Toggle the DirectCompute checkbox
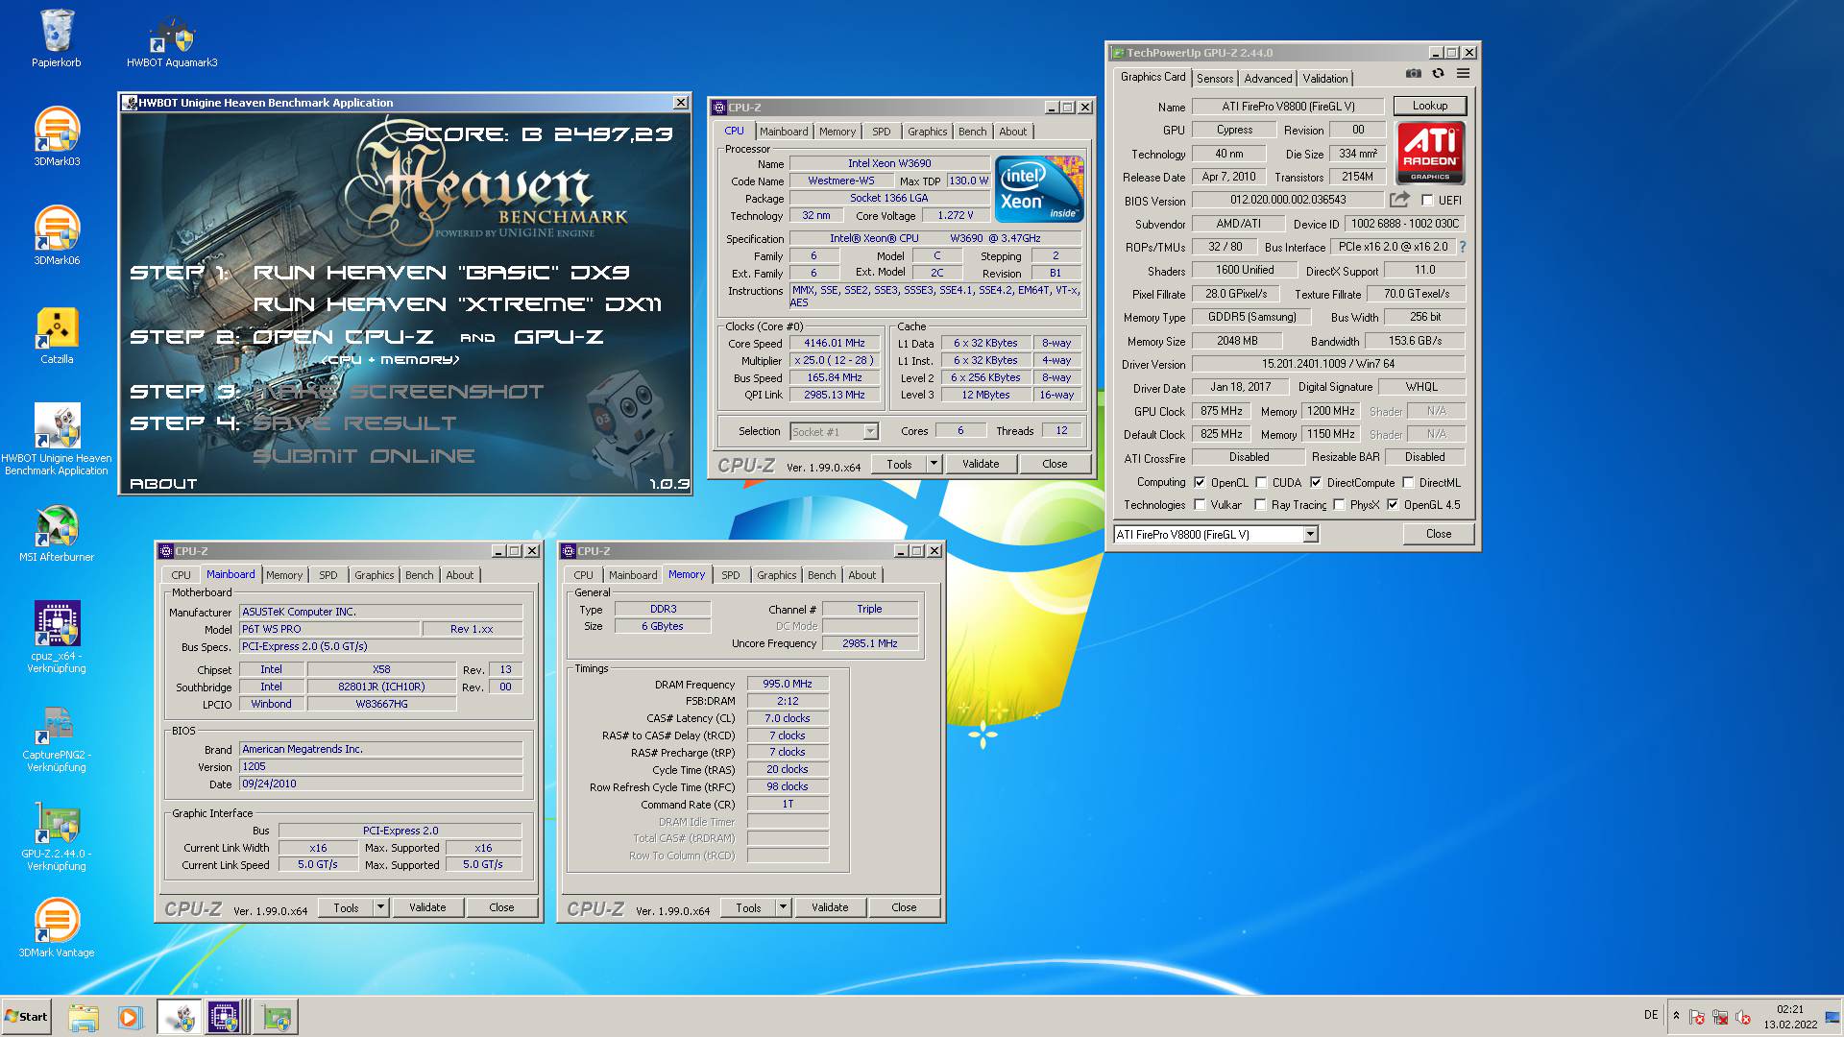 click(1316, 482)
